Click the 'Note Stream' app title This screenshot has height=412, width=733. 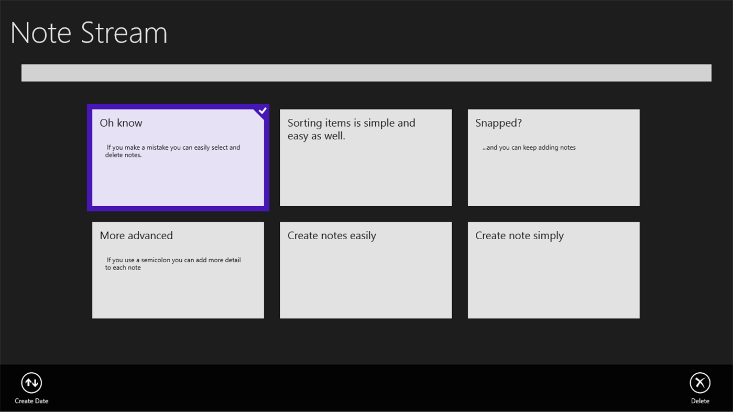(89, 32)
